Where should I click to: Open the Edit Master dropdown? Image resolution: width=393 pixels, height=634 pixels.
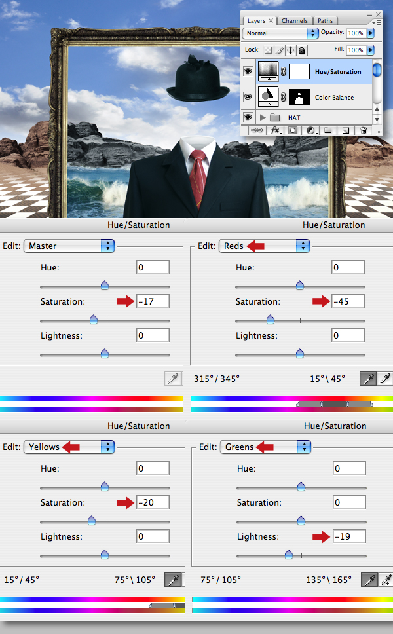tap(69, 246)
